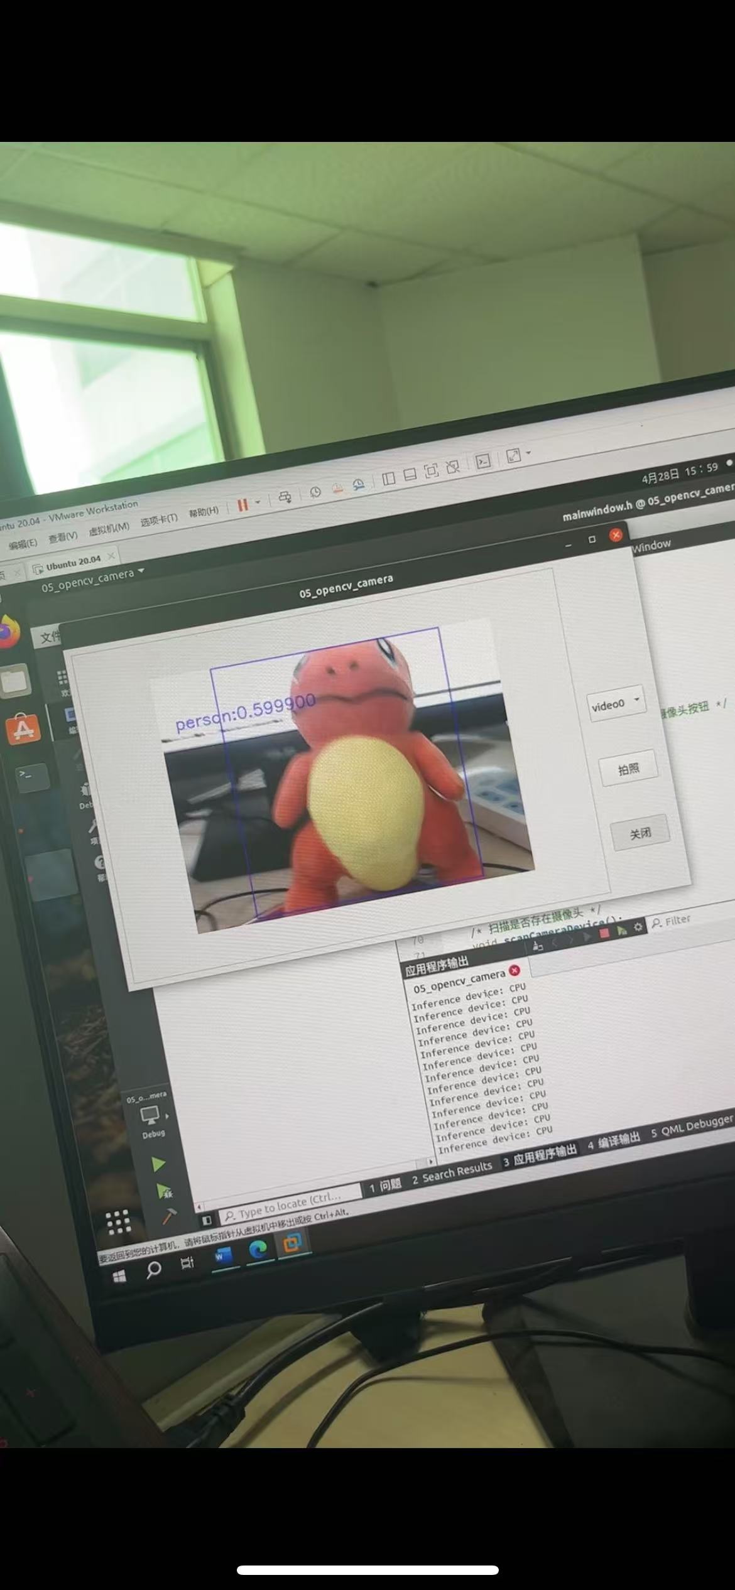Click the 拍照 button
This screenshot has height=1590, width=735.
[x=628, y=768]
